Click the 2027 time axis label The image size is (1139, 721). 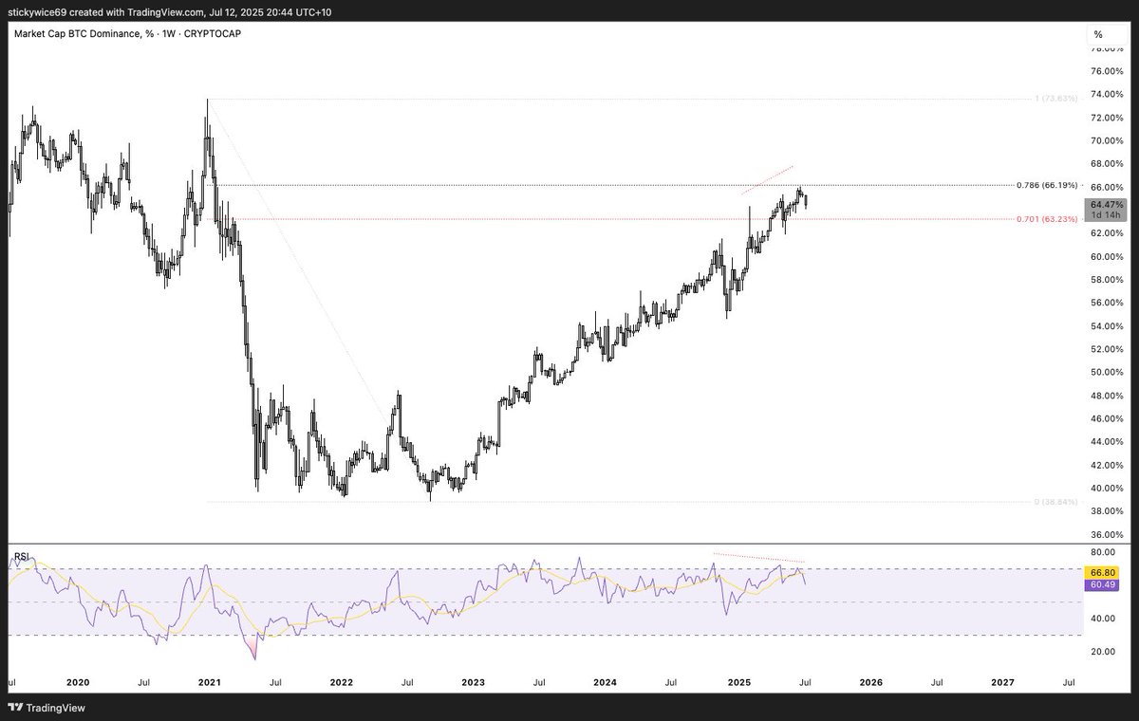(x=1002, y=682)
